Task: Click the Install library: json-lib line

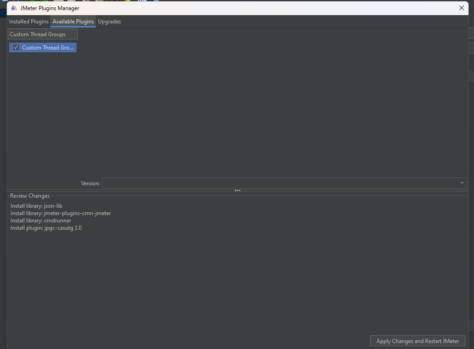Action: 36,206
